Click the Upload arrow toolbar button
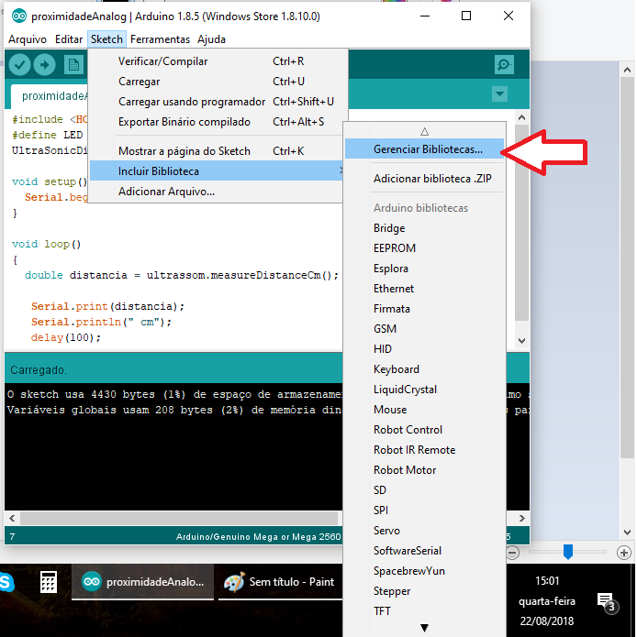This screenshot has height=637, width=637. [x=45, y=64]
